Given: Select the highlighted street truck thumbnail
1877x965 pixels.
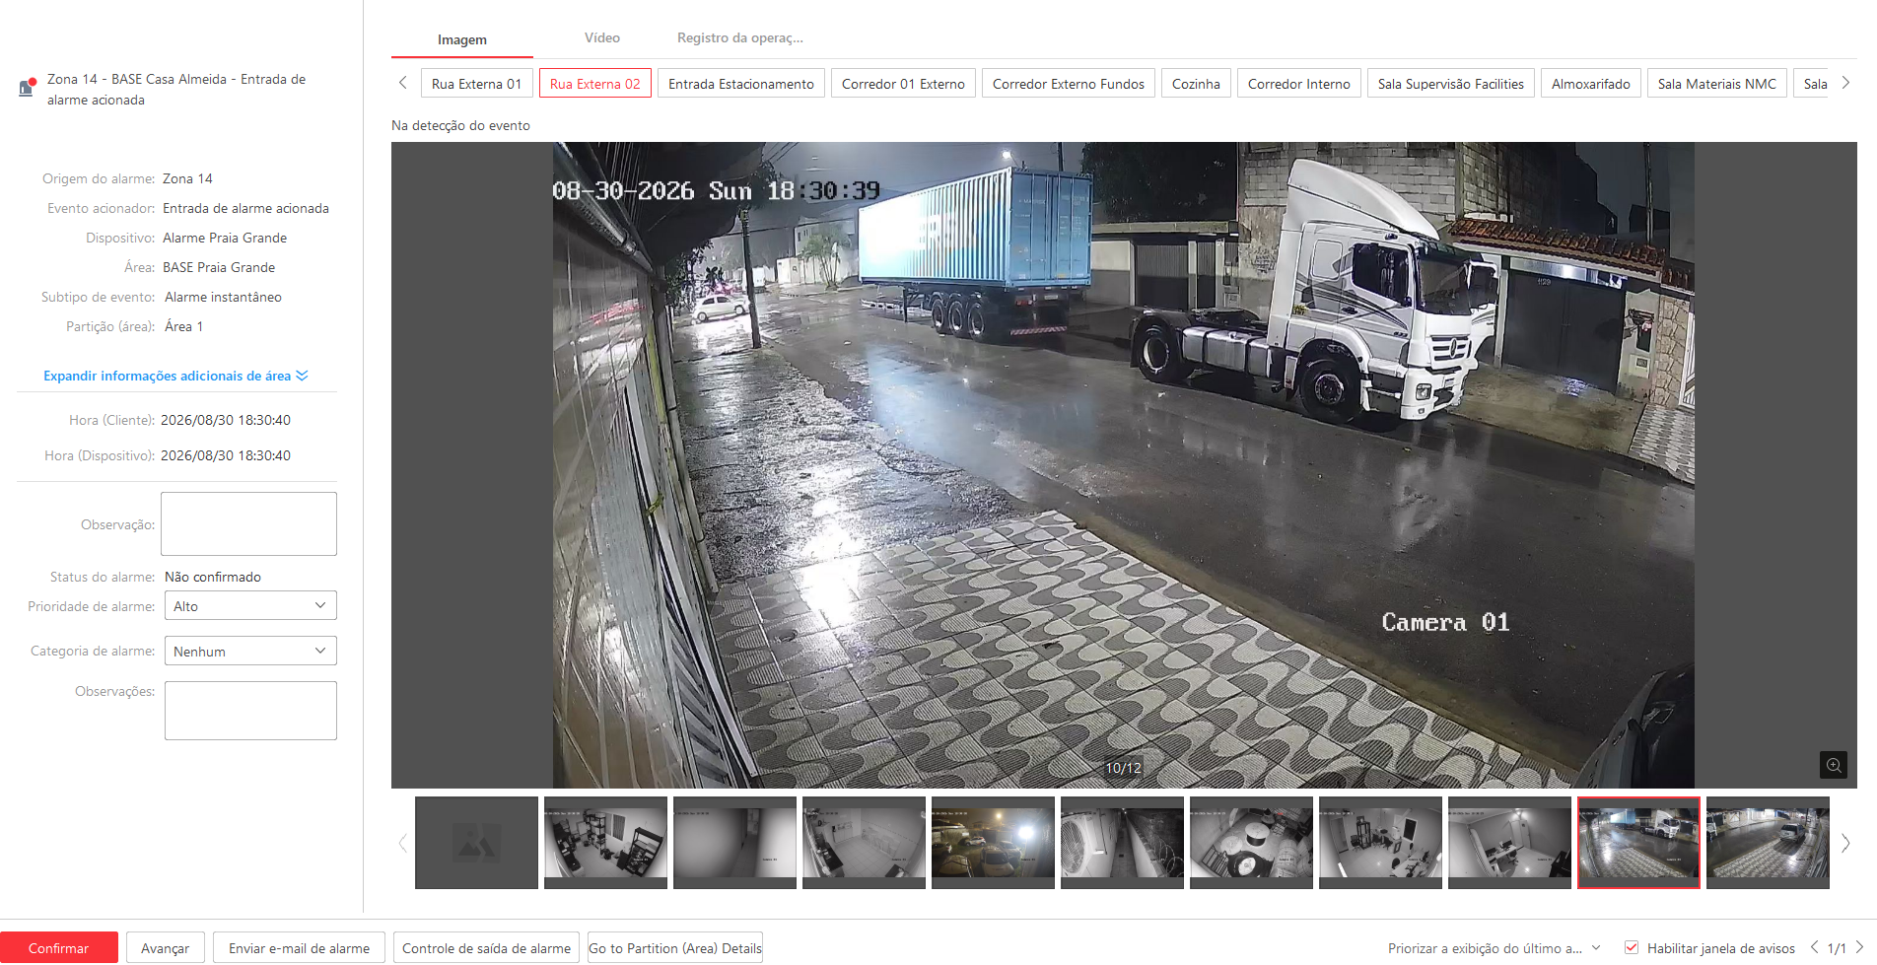Looking at the screenshot, I should click(x=1638, y=843).
